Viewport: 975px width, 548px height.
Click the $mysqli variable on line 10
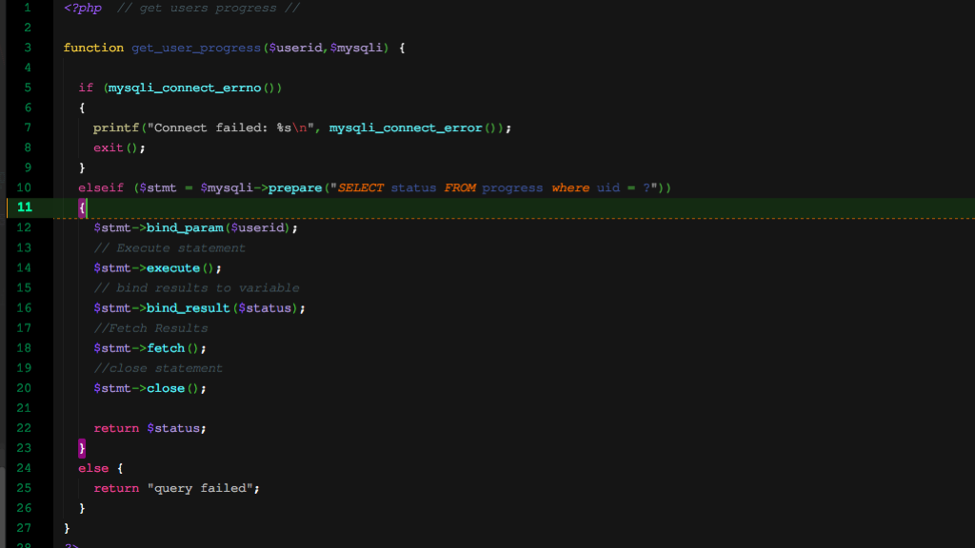click(227, 187)
